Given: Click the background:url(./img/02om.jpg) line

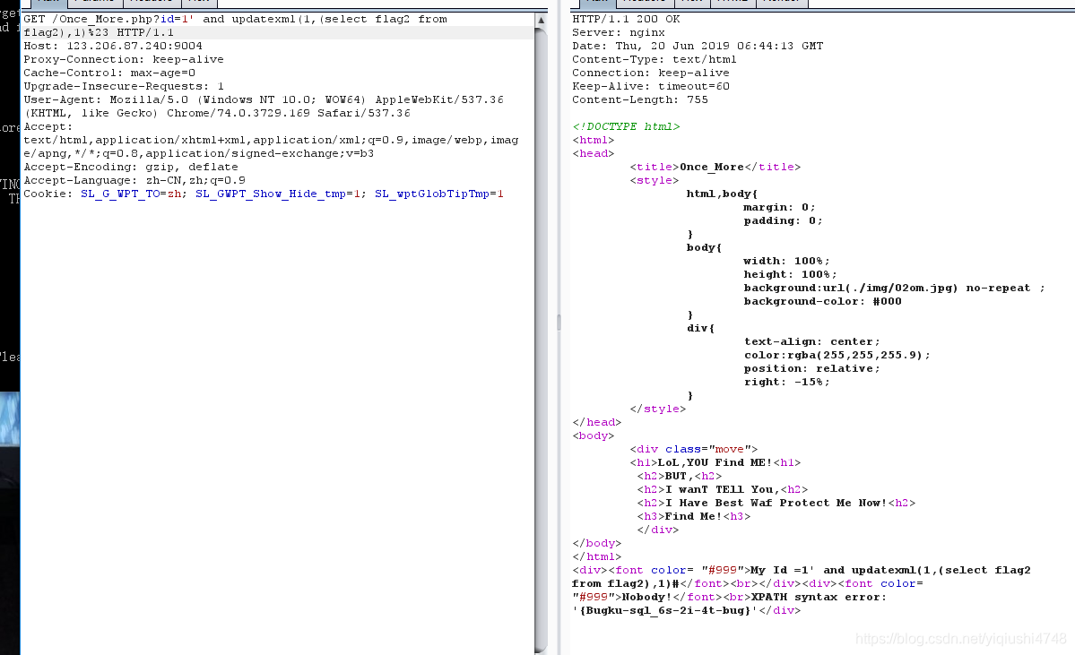Looking at the screenshot, I should [x=894, y=288].
